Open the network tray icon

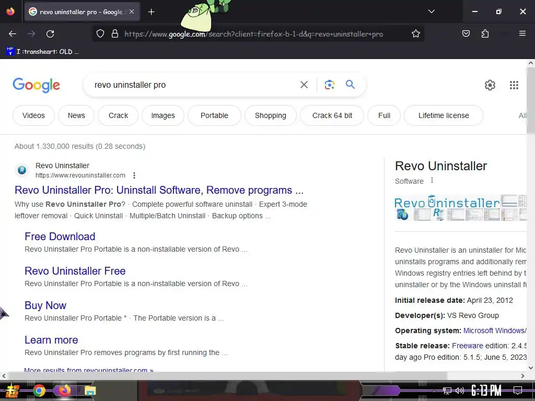(x=447, y=391)
